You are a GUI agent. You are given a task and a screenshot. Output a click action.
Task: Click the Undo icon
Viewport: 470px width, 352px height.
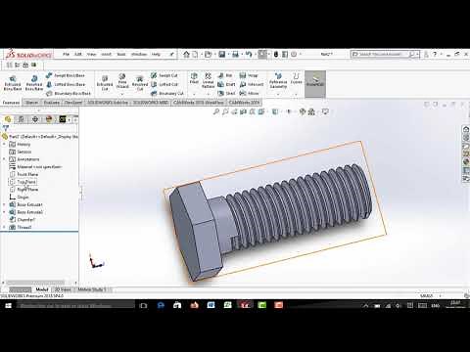(x=249, y=54)
